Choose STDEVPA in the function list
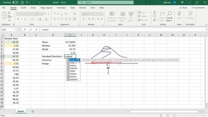208x117 pixels. [x=73, y=69]
